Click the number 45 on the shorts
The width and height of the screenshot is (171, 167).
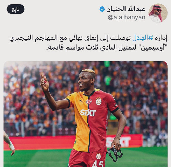(98, 164)
